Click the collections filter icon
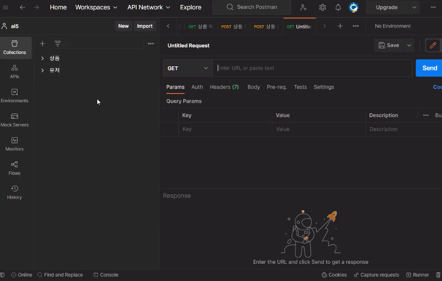This screenshot has width=442, height=281. pos(58,44)
